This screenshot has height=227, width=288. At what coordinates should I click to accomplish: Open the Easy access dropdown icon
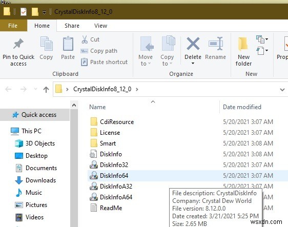tap(262, 51)
